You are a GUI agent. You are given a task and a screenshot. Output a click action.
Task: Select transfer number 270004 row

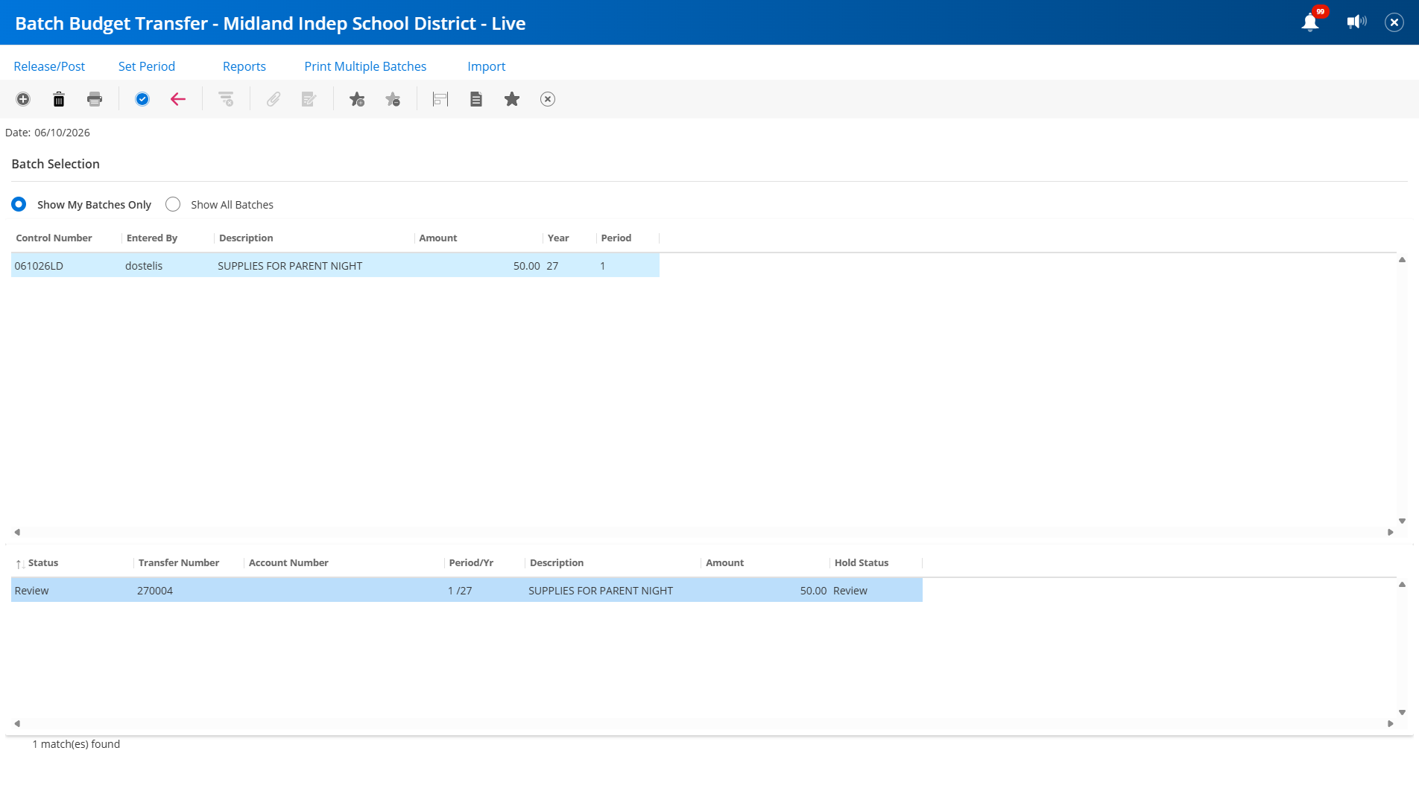coord(467,591)
